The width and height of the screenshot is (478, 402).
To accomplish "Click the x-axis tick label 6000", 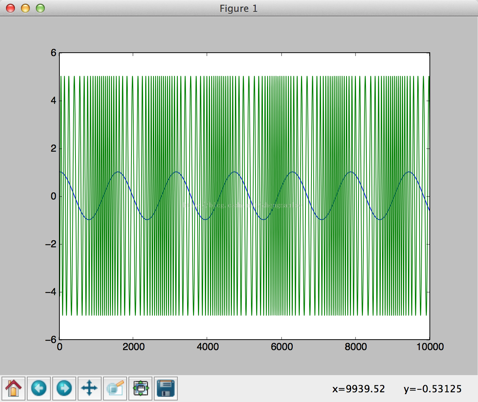I will [282, 347].
